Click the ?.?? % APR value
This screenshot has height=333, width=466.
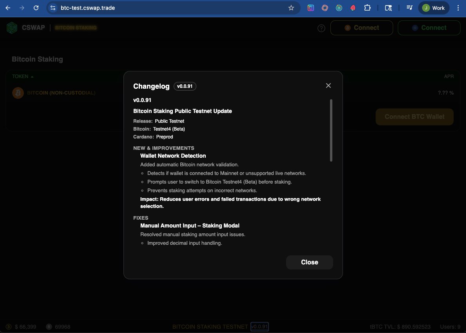(446, 93)
